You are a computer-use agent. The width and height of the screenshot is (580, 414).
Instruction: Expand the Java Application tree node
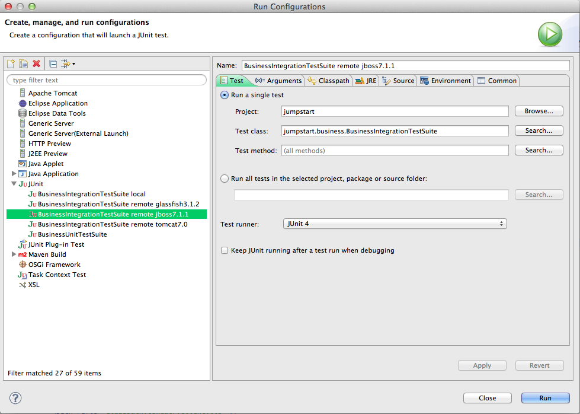pos(14,174)
